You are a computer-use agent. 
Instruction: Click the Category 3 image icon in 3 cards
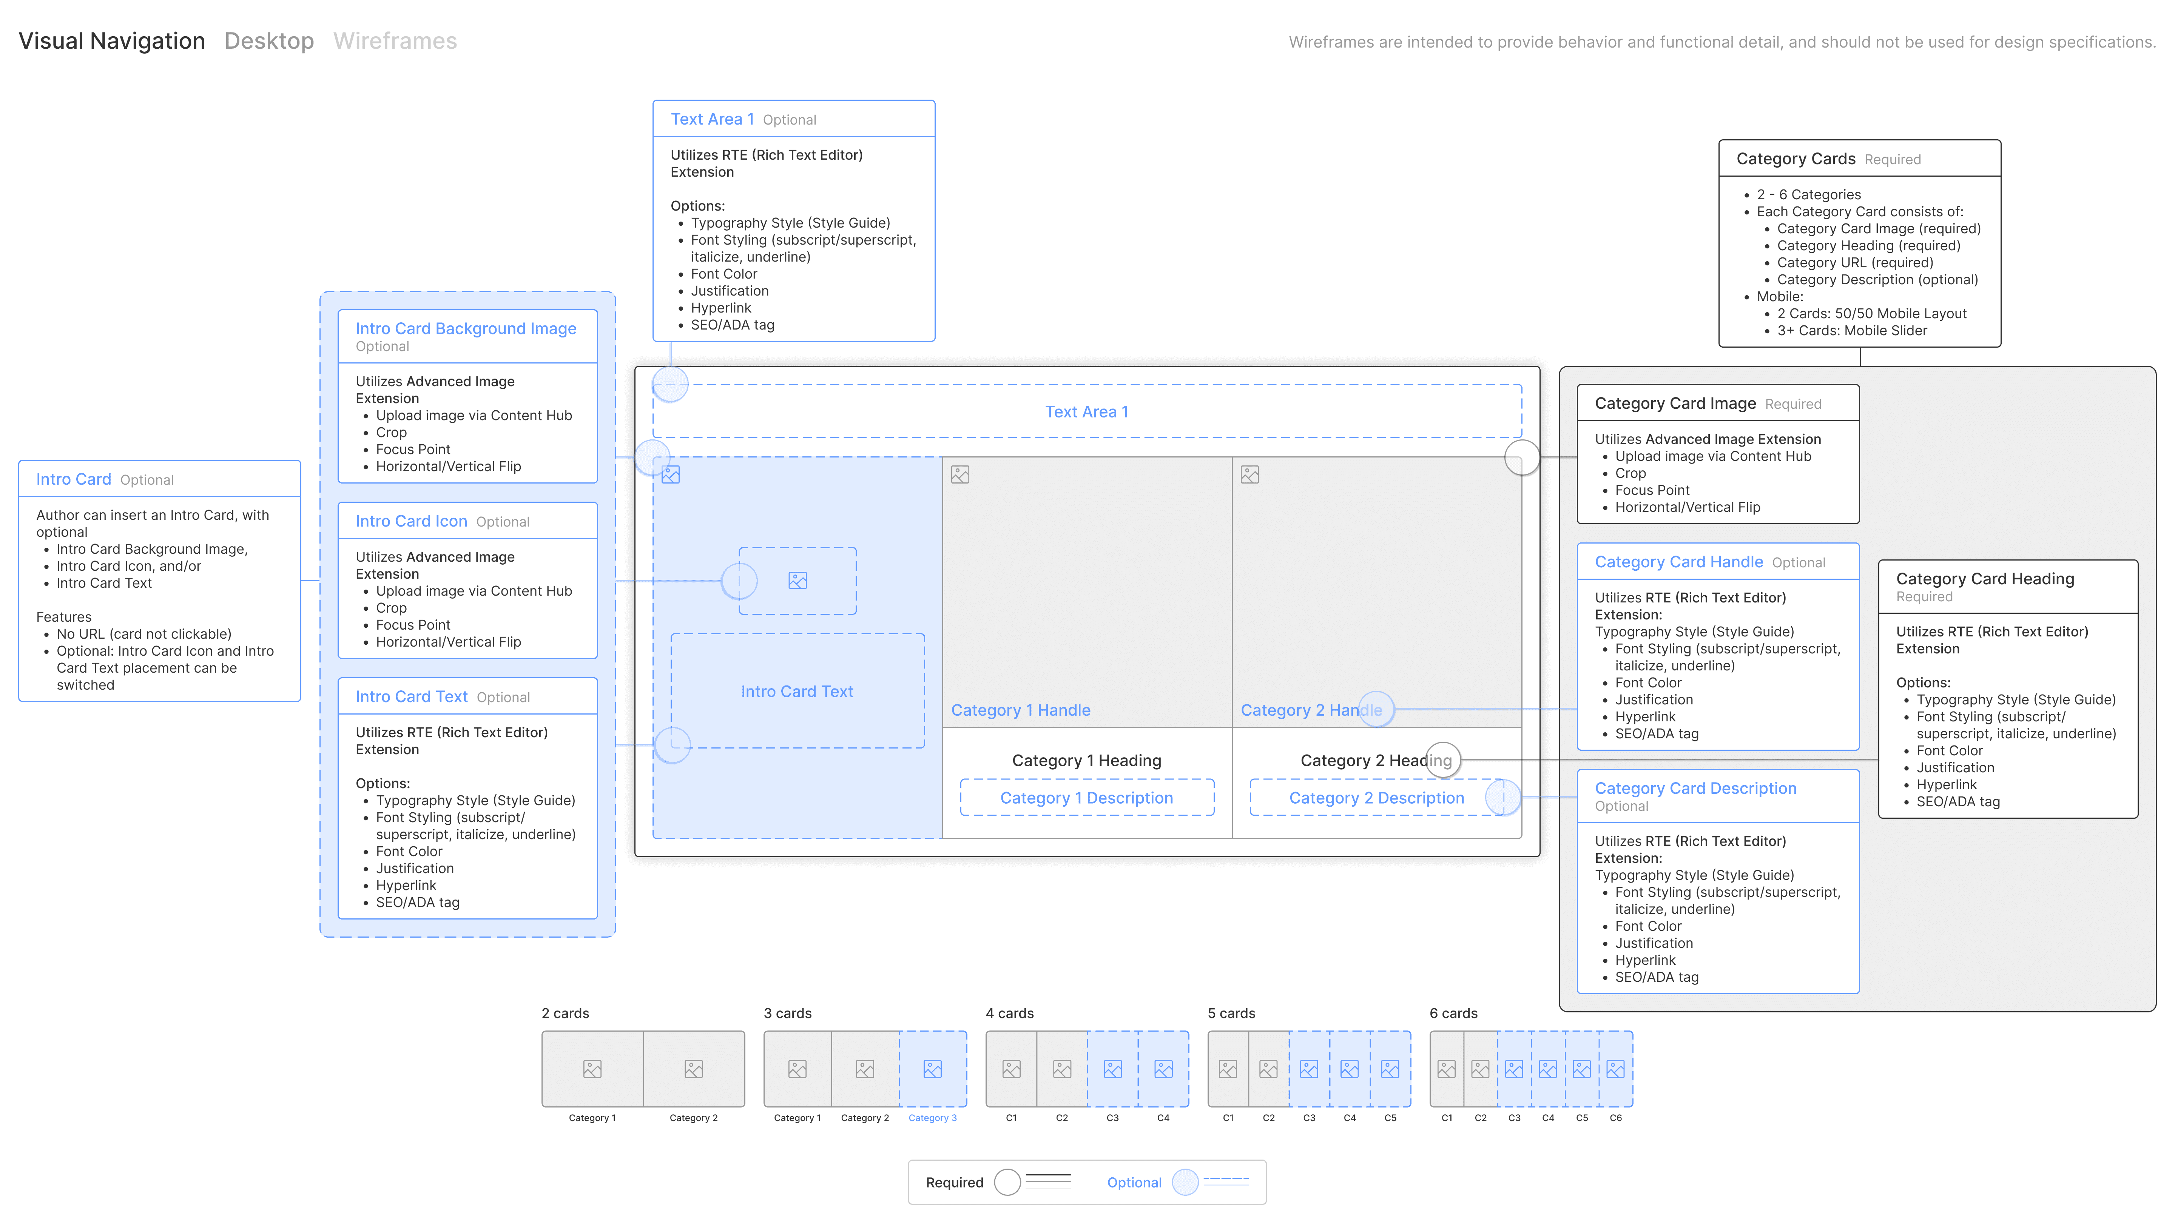932,1069
